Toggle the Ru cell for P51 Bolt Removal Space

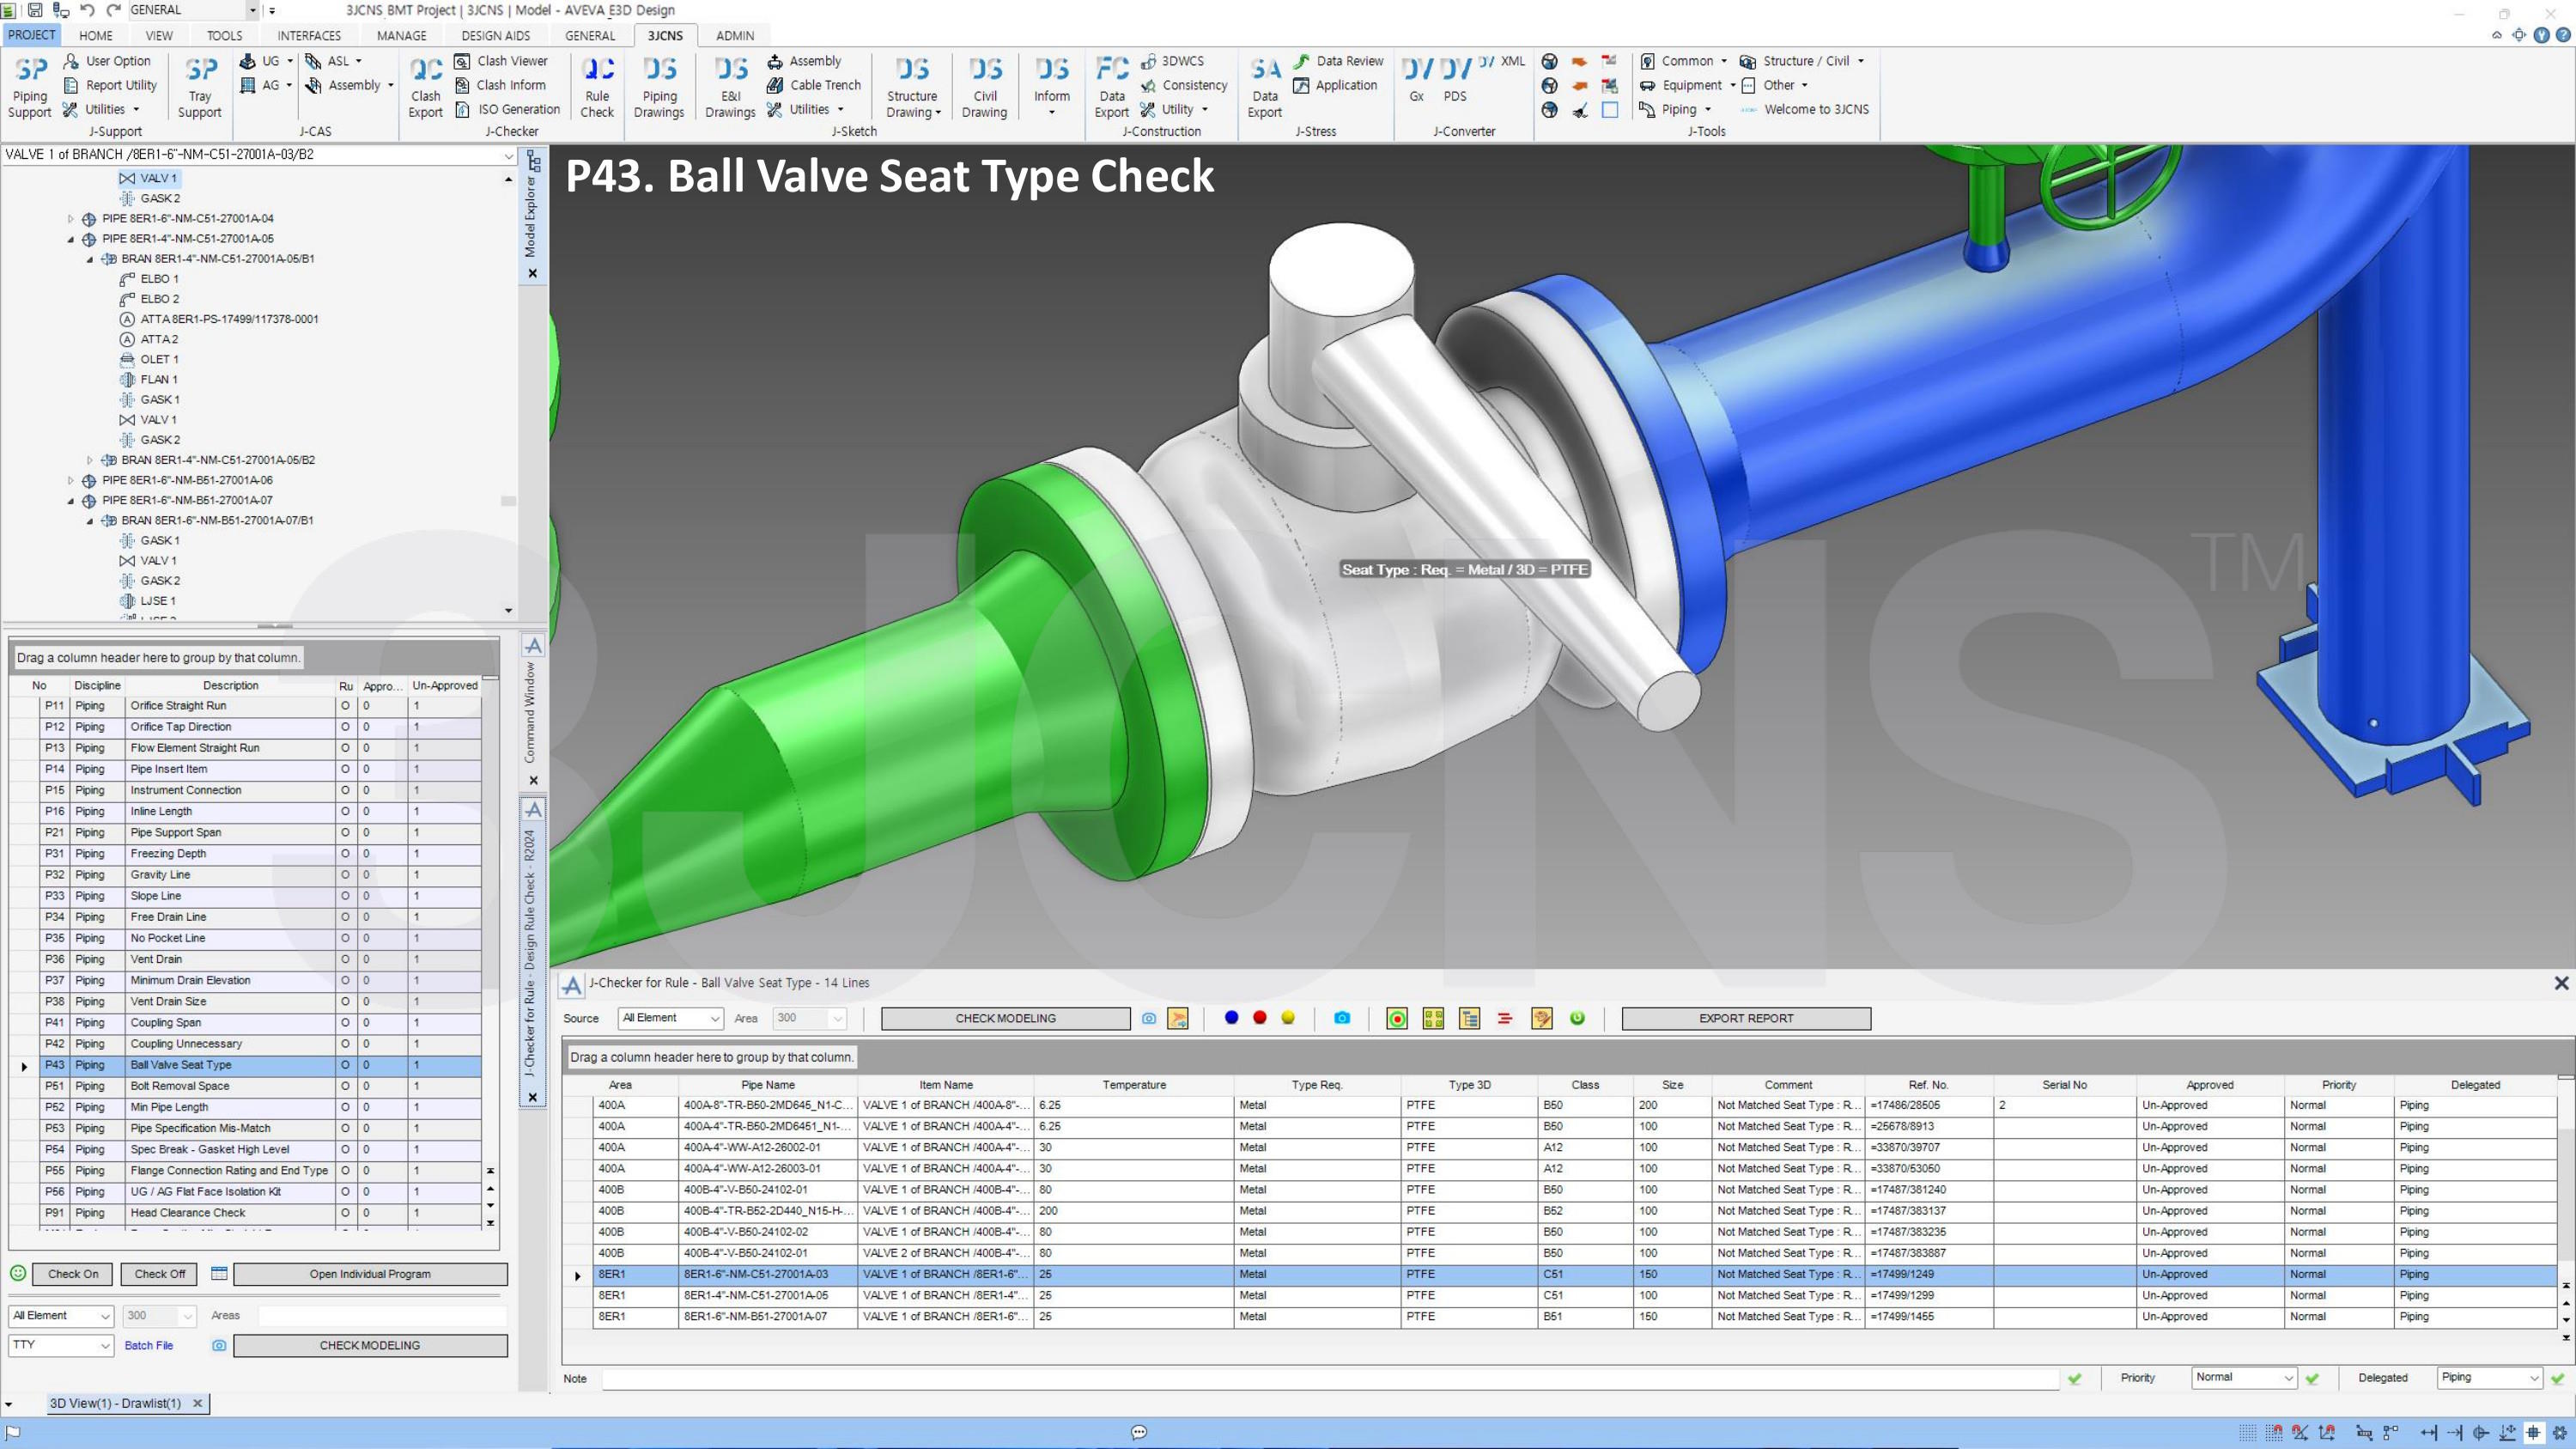346,1086
